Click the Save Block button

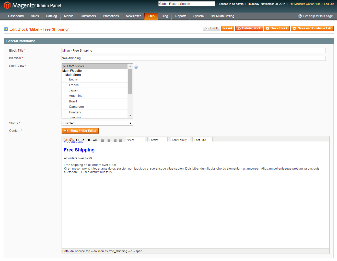click(x=277, y=28)
